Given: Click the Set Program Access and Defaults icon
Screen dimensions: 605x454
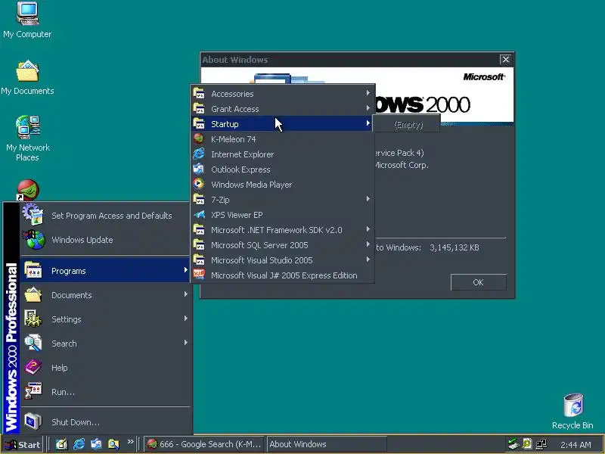Looking at the screenshot, I should (33, 215).
